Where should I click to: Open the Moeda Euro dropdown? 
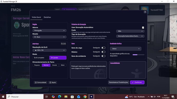tap(50, 37)
